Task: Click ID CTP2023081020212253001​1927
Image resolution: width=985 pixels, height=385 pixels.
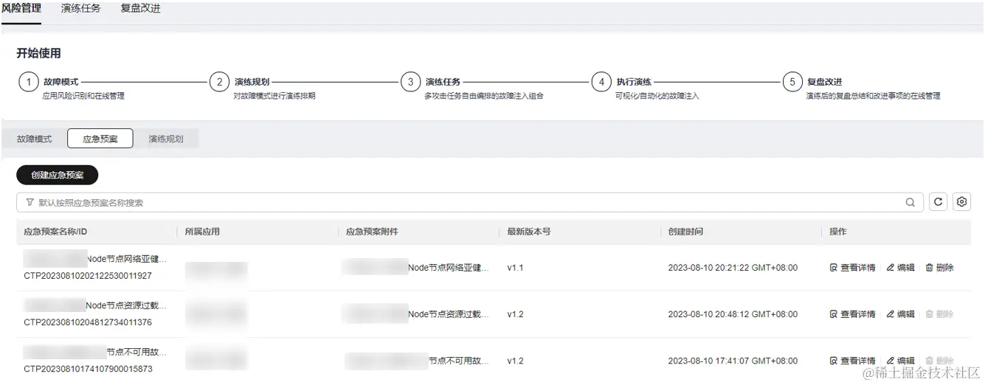Action: coord(88,276)
